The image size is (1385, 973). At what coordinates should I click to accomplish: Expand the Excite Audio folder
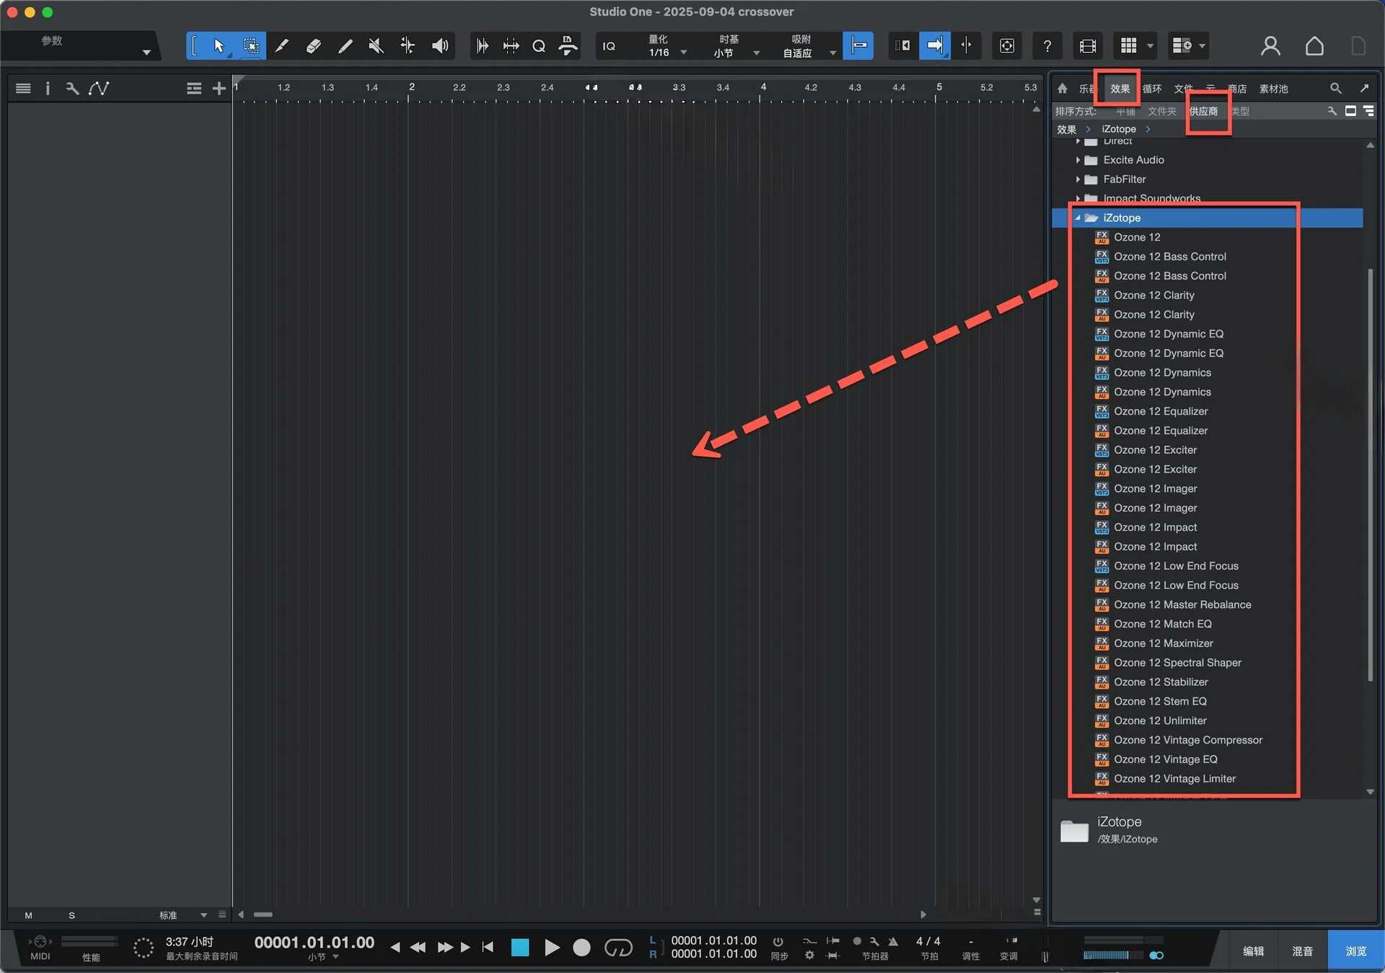(1078, 160)
